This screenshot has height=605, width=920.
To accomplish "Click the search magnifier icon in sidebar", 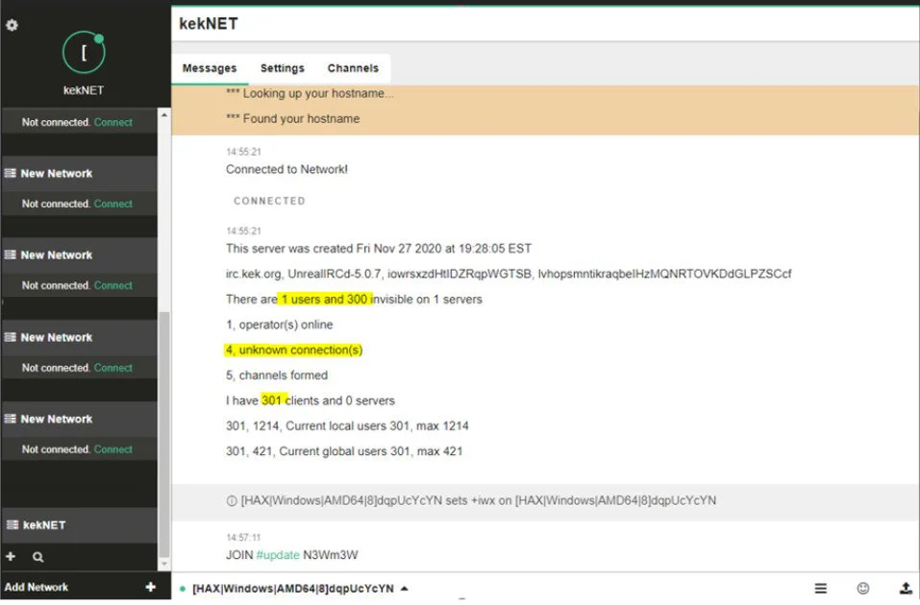I will tap(38, 557).
